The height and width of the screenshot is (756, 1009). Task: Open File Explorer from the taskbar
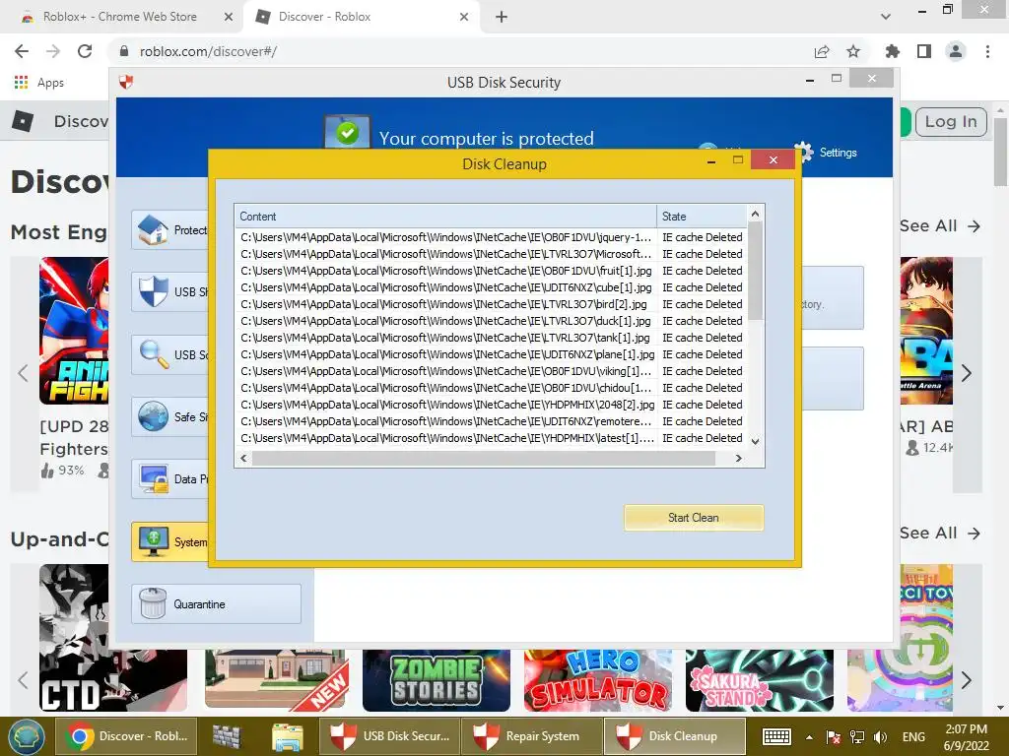tap(288, 736)
